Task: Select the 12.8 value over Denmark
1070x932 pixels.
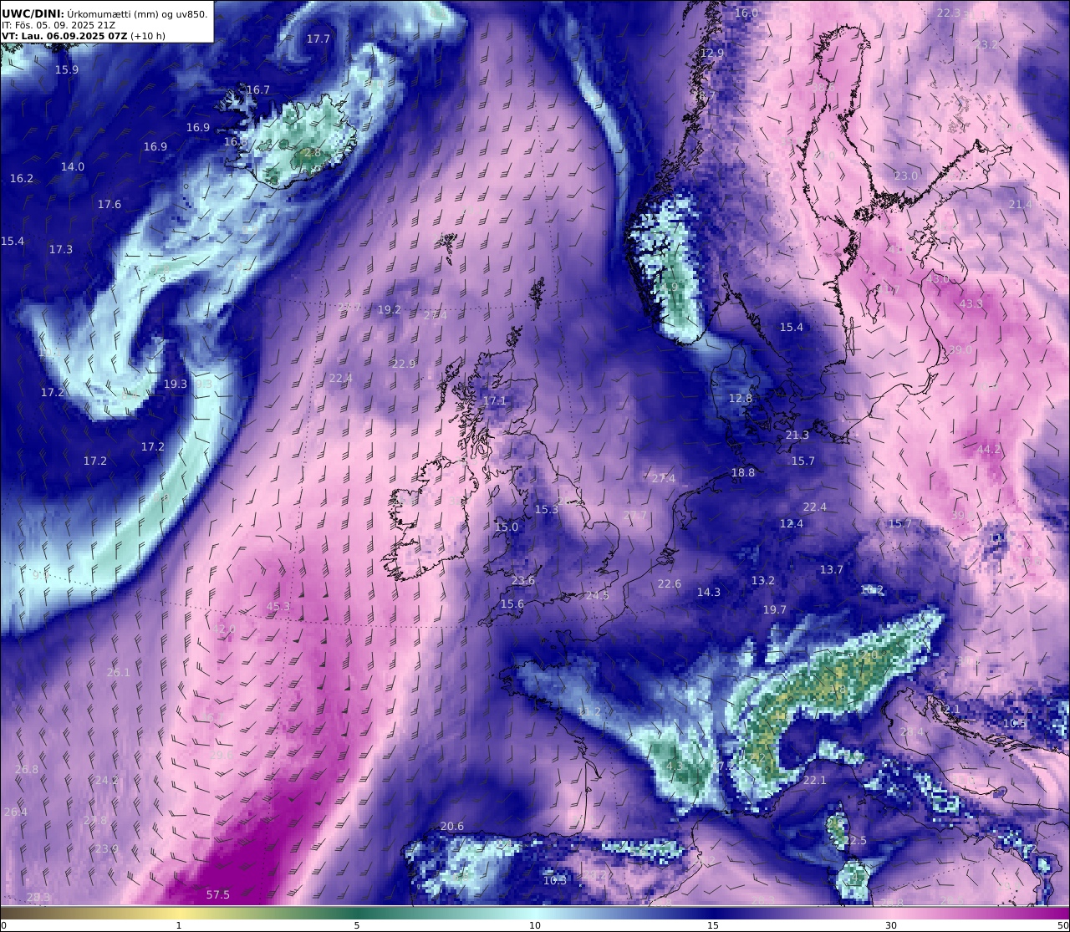Action: 741,399
